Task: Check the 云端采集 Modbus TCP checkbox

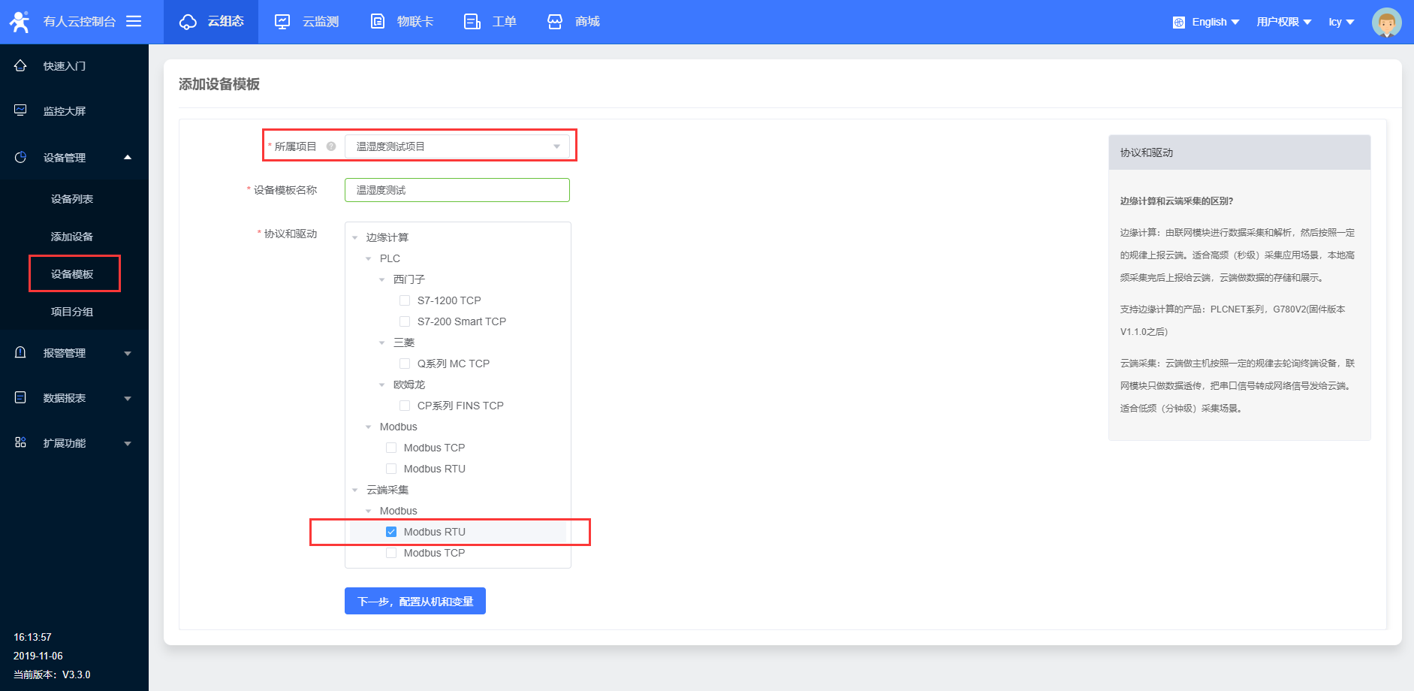Action: (x=391, y=553)
